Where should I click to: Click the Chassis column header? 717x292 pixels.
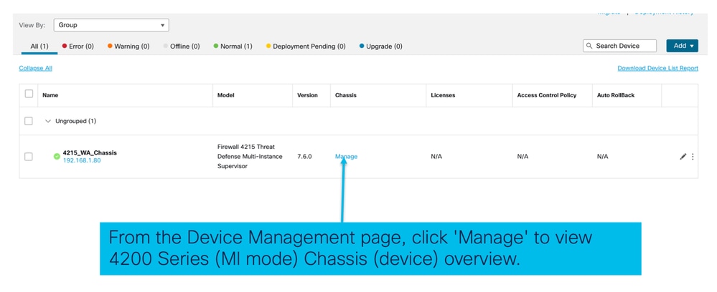(x=346, y=95)
